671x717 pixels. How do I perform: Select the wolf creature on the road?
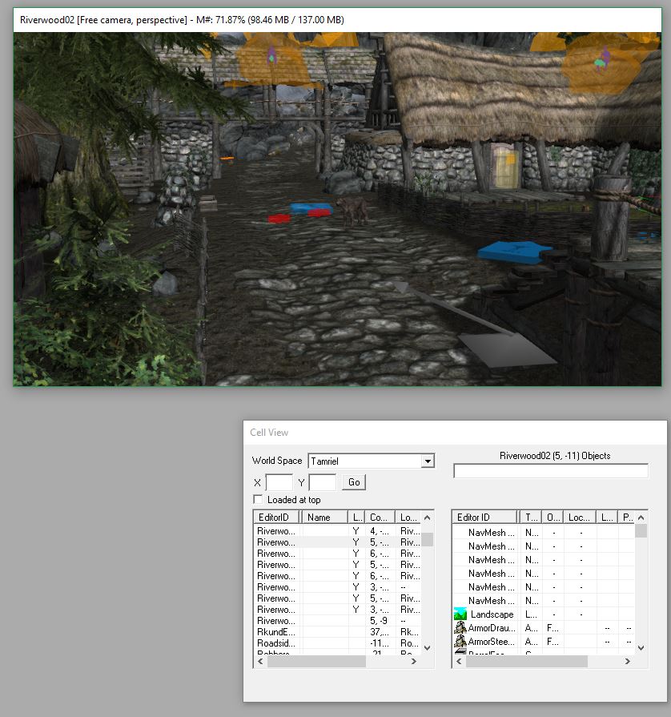pos(352,210)
